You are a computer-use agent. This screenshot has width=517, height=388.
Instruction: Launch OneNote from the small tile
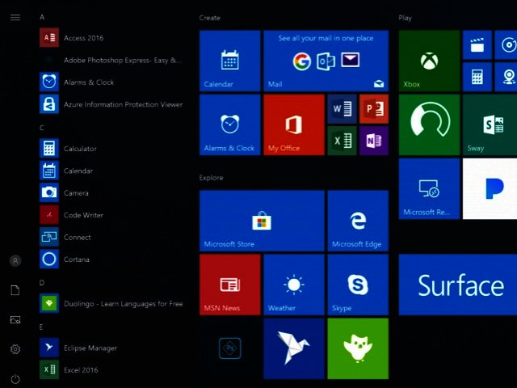(374, 141)
